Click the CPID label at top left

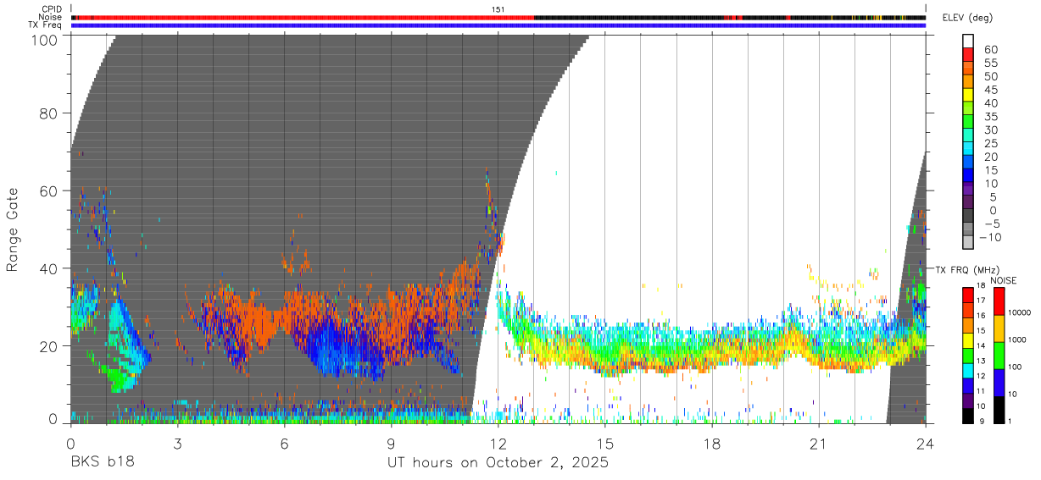click(52, 9)
